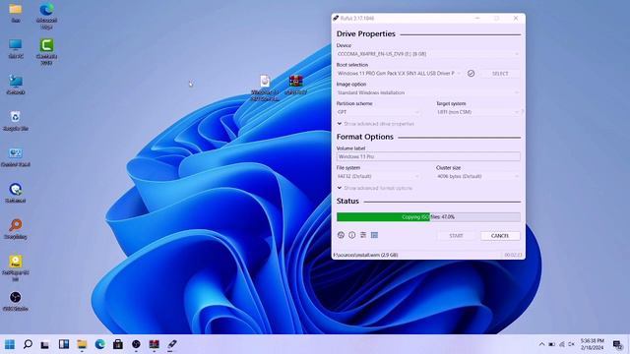Open Microsoft Store from the taskbar
Viewport: 630px width, 354px height.
tap(118, 344)
